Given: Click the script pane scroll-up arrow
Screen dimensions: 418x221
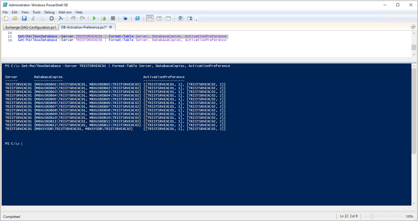Looking at the screenshot, I should point(414,33).
